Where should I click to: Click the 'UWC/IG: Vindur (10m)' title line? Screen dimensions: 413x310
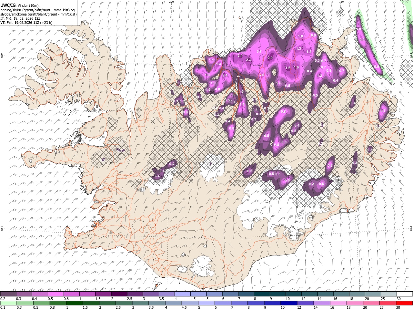pos(20,5)
